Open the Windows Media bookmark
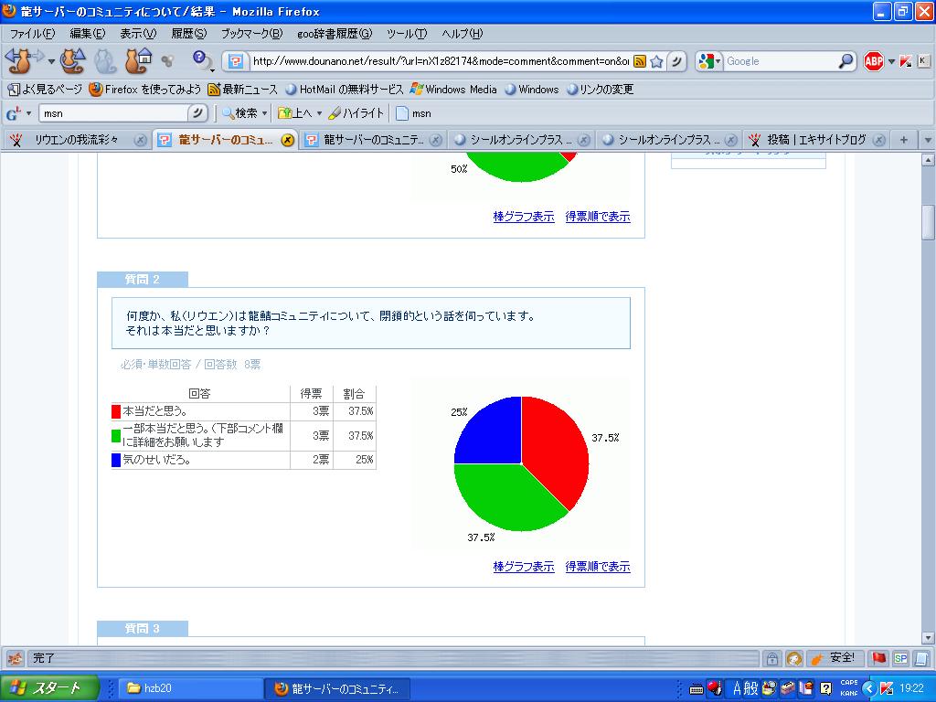936x702 pixels. [453, 90]
